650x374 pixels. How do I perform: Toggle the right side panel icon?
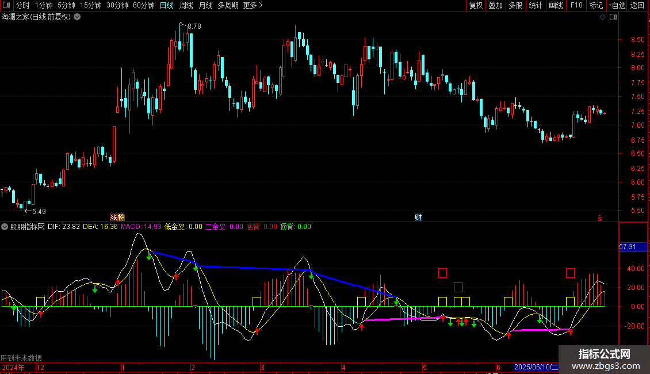click(x=613, y=17)
